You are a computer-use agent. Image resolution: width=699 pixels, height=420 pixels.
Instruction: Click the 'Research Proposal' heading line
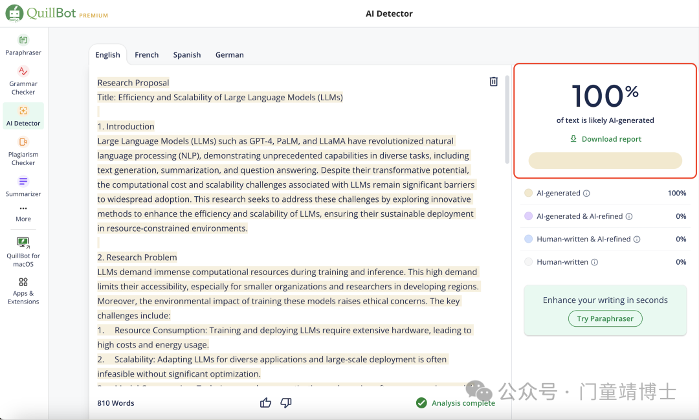(133, 82)
